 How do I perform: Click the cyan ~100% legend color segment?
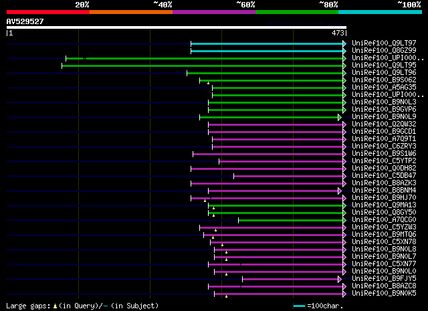pyautogui.click(x=381, y=12)
